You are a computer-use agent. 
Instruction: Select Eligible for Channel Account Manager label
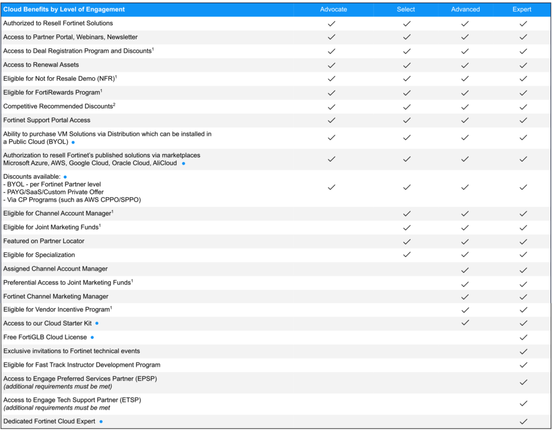58,213
